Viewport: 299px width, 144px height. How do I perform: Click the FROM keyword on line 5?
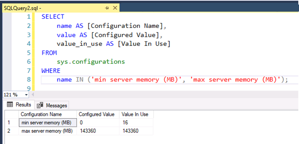49,53
